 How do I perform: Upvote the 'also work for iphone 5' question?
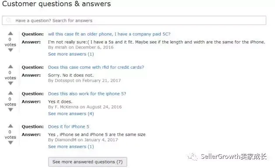(10, 93)
